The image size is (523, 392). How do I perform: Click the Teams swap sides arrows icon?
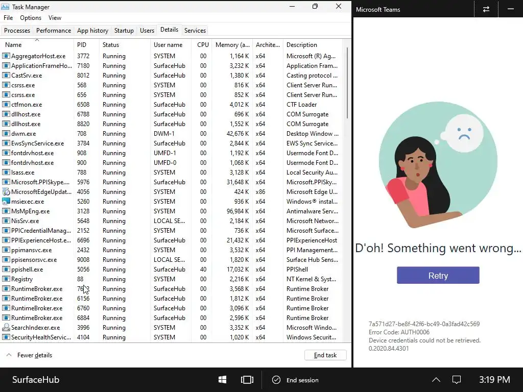point(486,9)
